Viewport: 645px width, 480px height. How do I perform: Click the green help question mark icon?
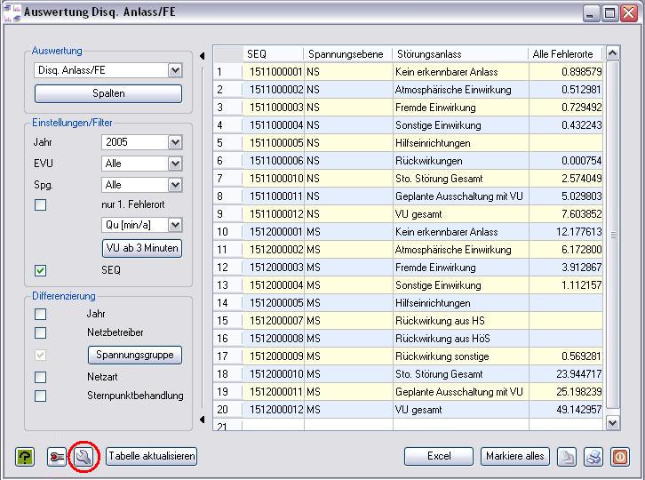(x=24, y=457)
